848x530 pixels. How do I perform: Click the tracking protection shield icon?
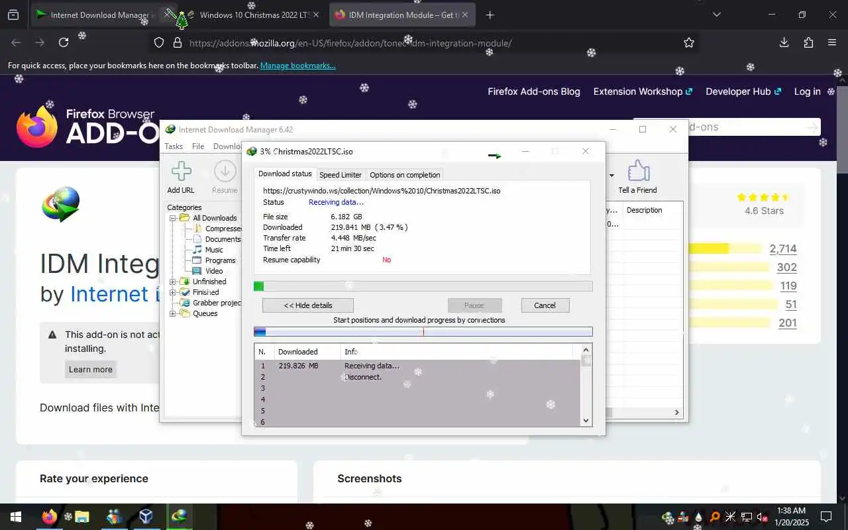point(159,42)
